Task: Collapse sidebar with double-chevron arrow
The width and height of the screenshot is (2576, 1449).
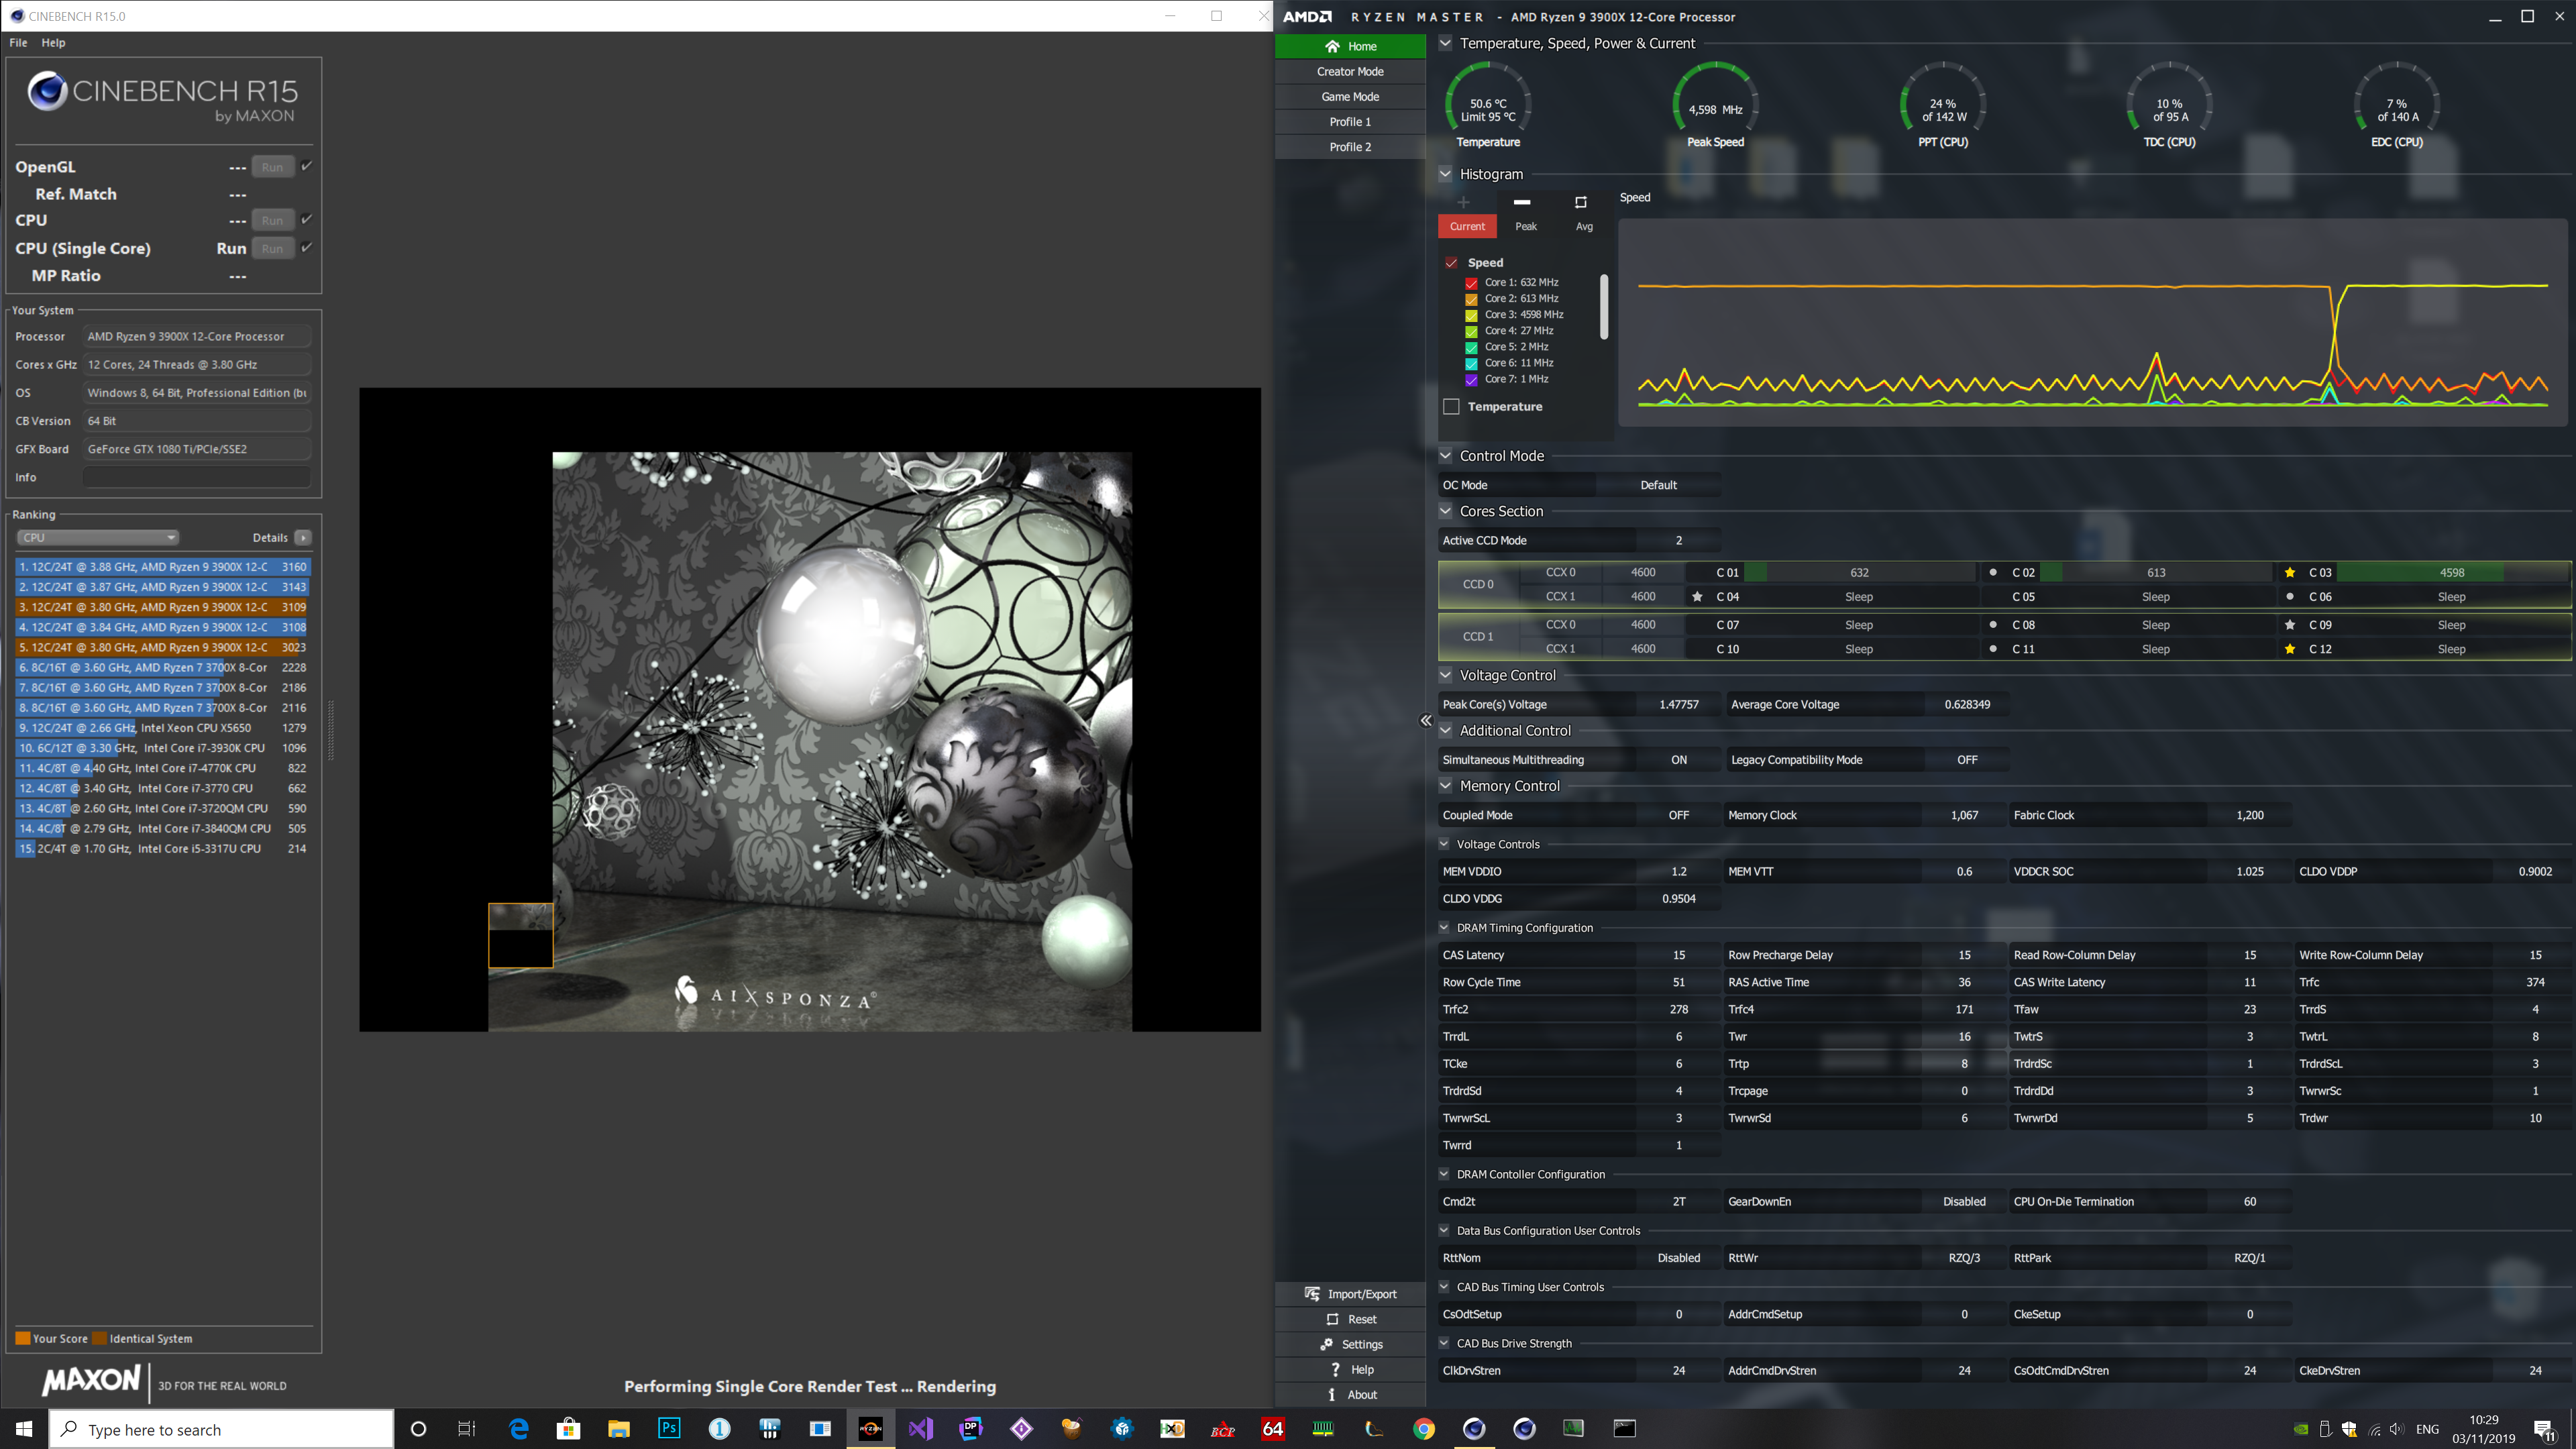Action: click(x=1426, y=720)
